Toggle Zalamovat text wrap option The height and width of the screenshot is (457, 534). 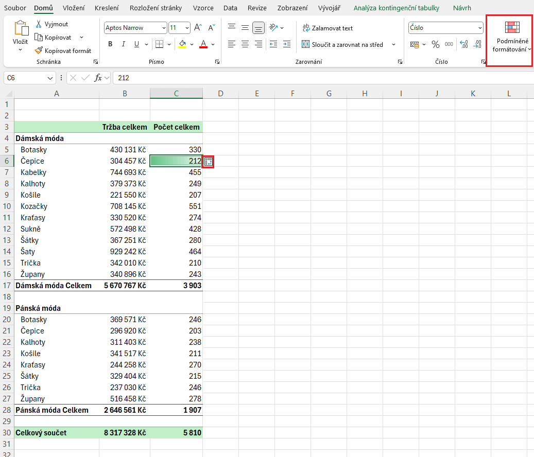tap(328, 28)
